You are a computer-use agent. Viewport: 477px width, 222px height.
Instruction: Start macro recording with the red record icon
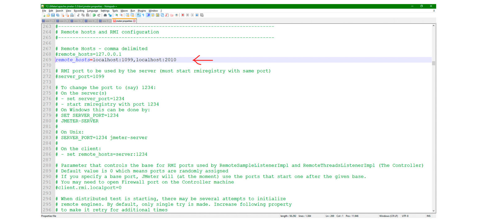click(x=183, y=15)
